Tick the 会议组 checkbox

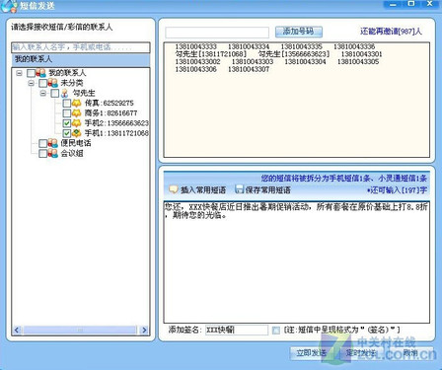[x=43, y=153]
